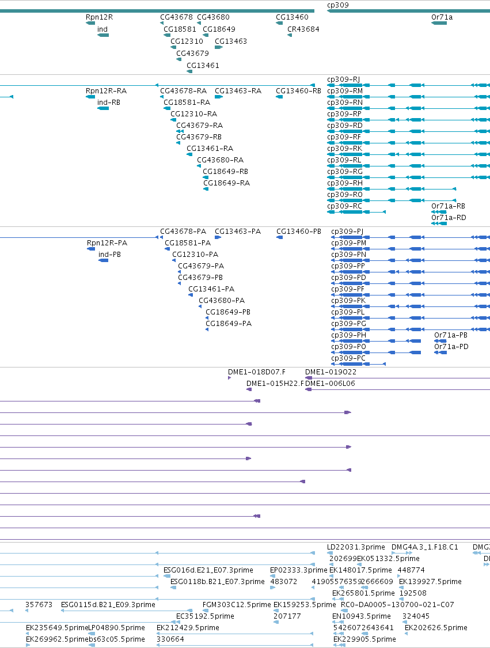Select the CR43684 gene label

pos(303,29)
